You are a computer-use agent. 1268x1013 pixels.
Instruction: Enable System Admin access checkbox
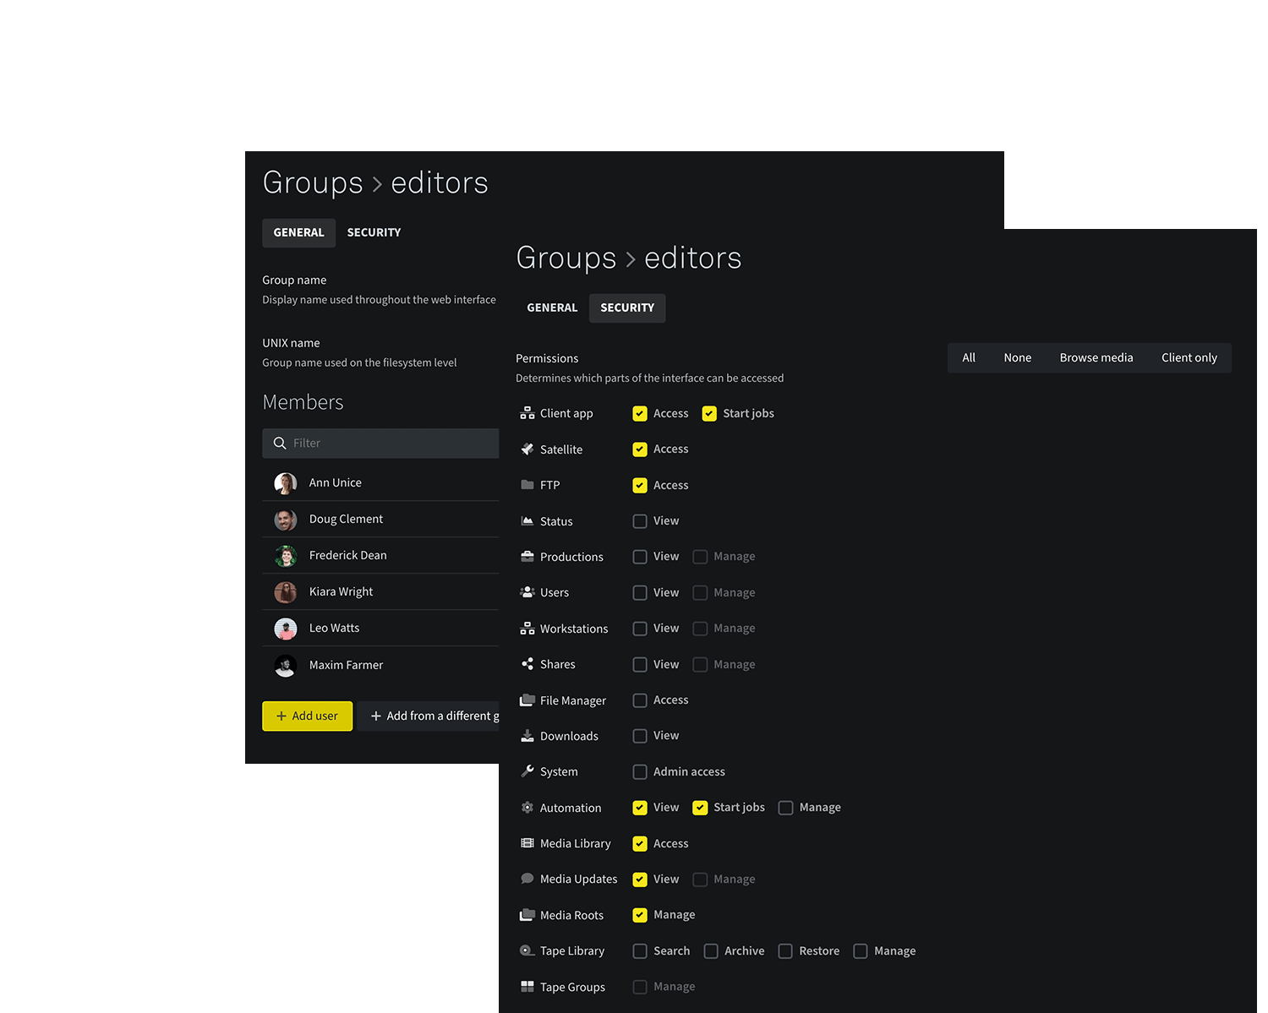click(640, 772)
